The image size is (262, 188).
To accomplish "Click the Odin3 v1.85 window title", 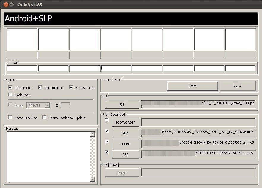I will click(x=30, y=5).
